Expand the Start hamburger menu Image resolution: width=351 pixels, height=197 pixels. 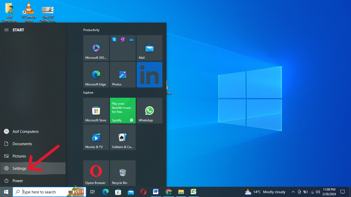[x=6, y=30]
